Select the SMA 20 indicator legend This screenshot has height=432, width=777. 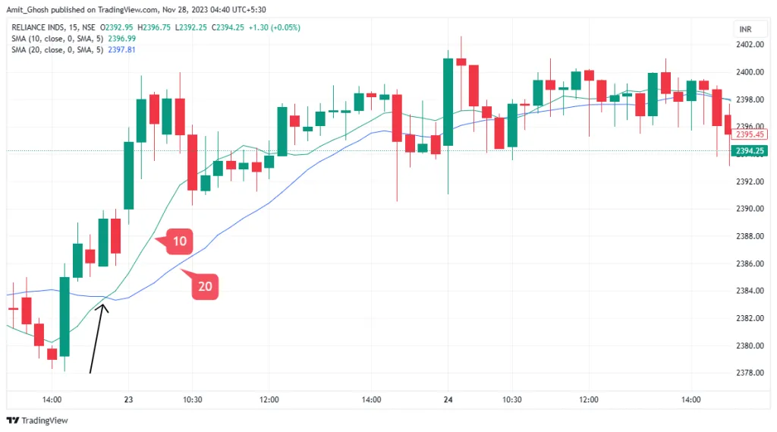click(52, 49)
